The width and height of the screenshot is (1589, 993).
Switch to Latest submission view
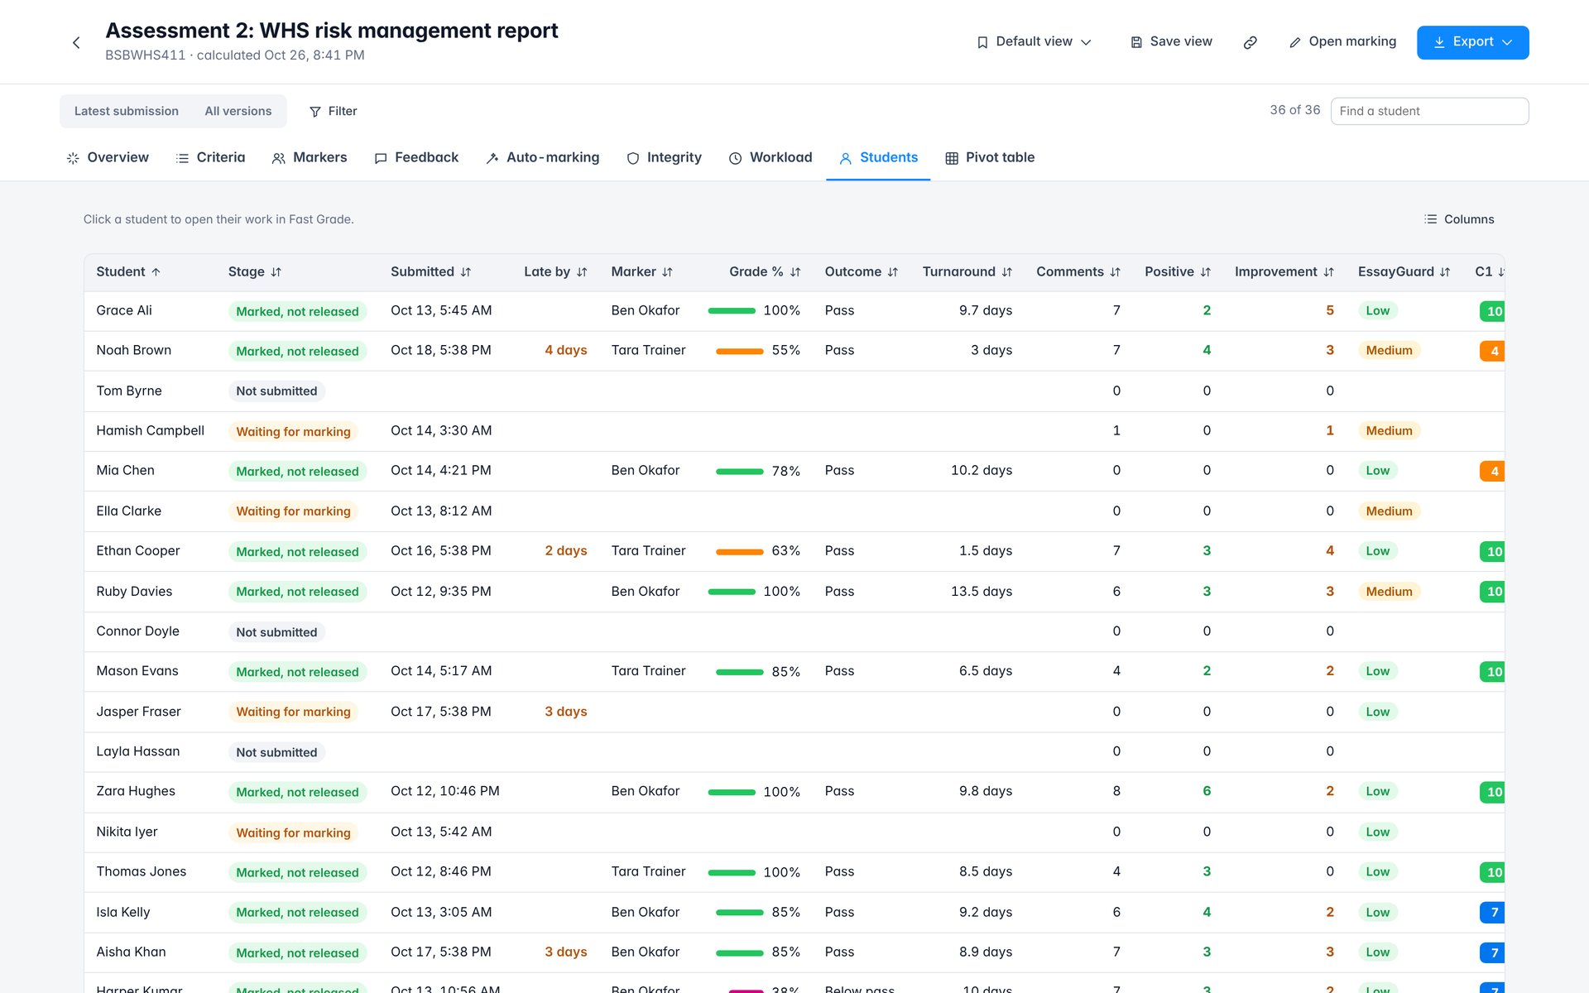[x=127, y=111]
